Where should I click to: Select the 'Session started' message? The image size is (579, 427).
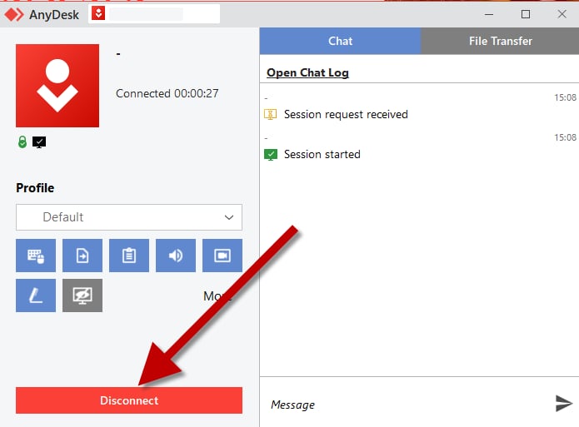click(322, 154)
